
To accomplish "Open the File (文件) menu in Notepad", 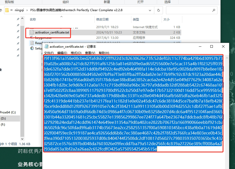I will [x=49, y=53].
